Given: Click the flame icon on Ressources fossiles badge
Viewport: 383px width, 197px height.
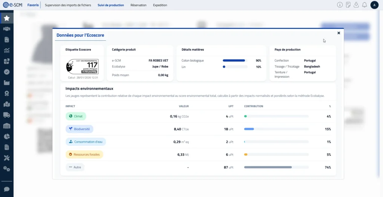Looking at the screenshot, I should coord(71,154).
